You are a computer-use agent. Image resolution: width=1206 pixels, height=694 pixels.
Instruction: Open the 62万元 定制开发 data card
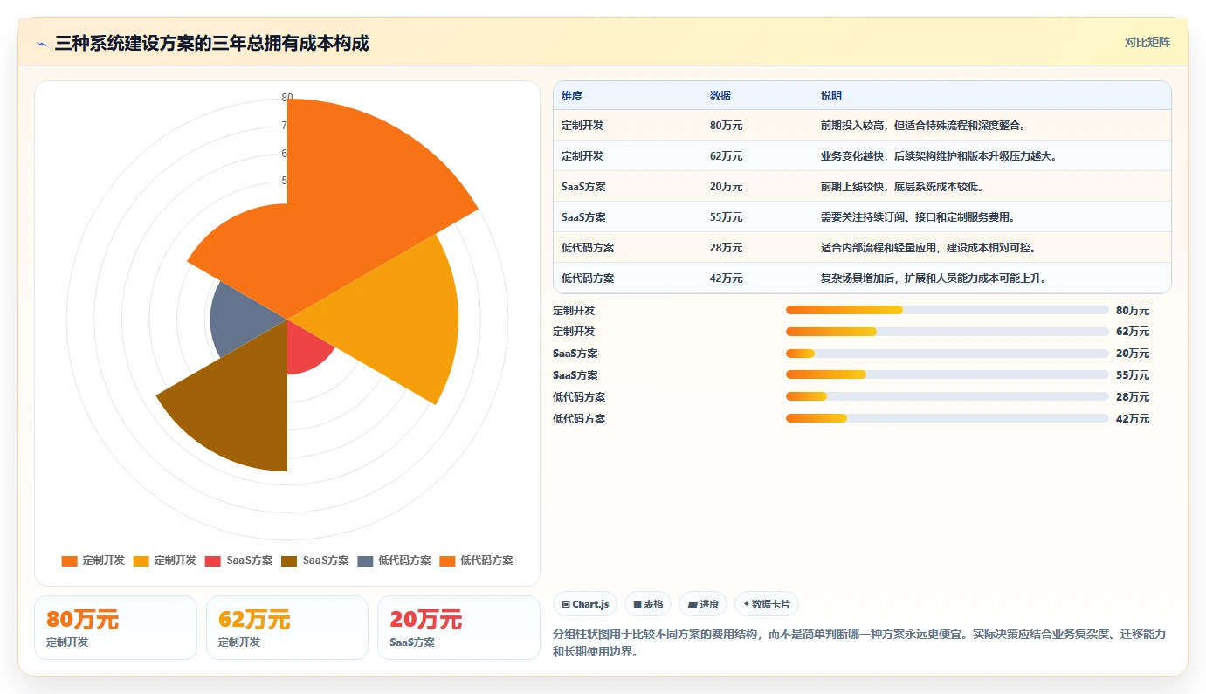(x=287, y=628)
